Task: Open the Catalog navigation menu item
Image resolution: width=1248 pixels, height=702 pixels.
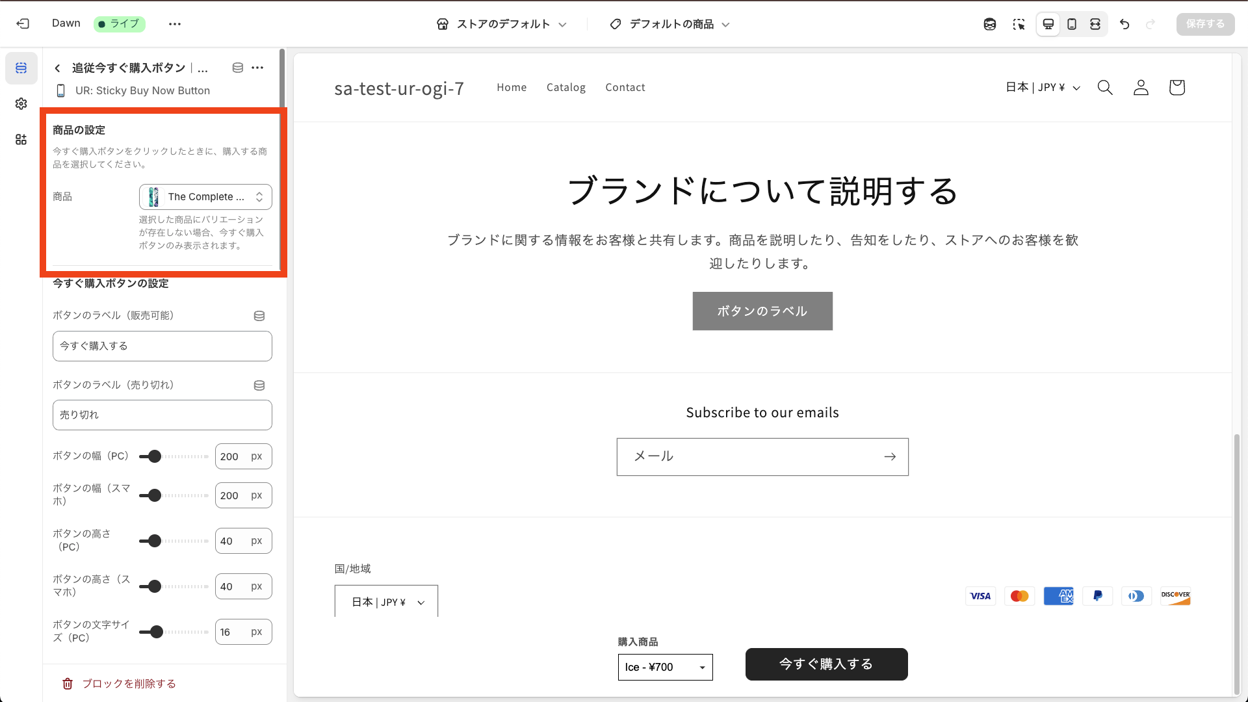Action: [x=566, y=87]
